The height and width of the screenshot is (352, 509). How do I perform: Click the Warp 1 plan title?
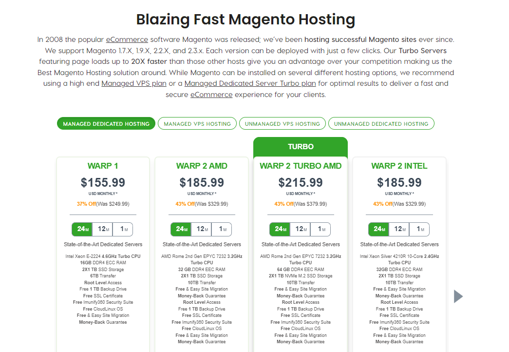pos(103,166)
